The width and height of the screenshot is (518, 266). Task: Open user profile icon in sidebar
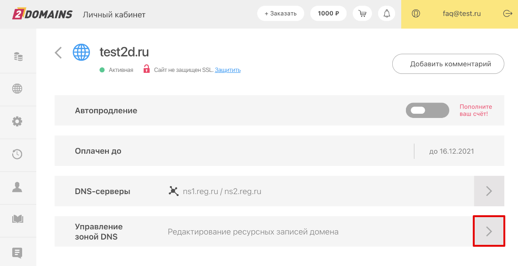point(17,187)
